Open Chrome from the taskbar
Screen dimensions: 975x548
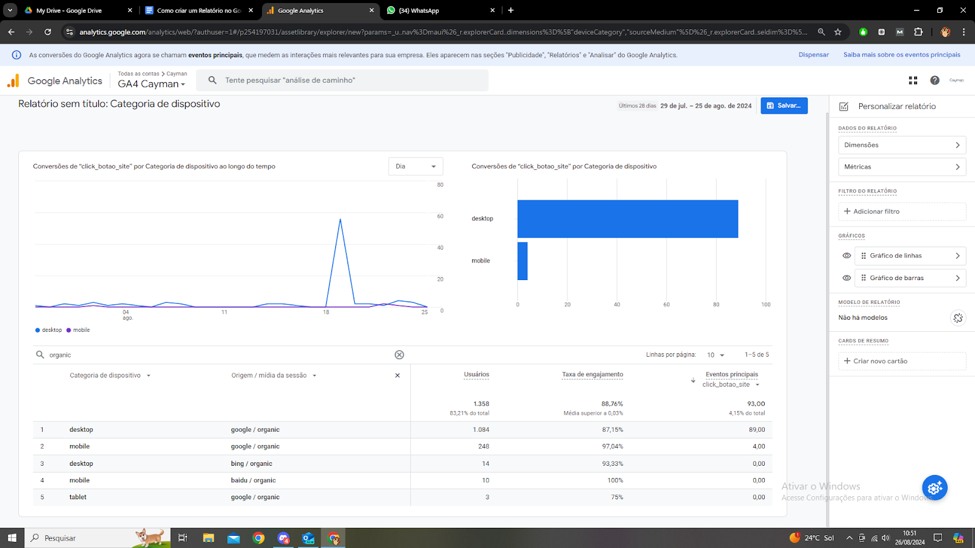click(259, 538)
